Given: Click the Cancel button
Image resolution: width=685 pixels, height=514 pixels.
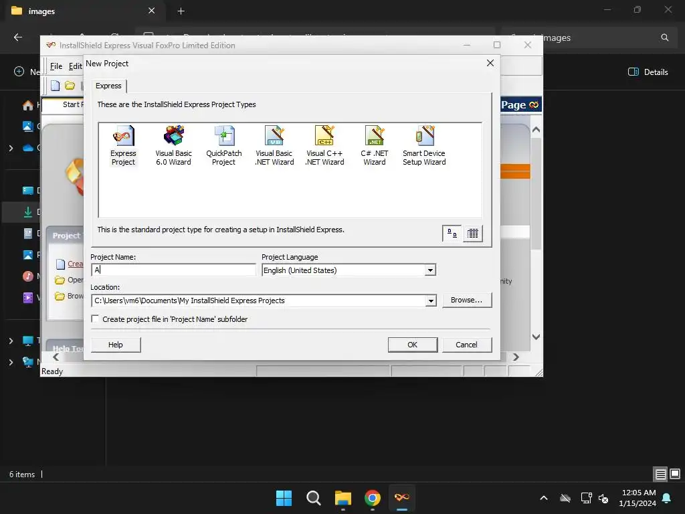Looking at the screenshot, I should click(x=466, y=345).
